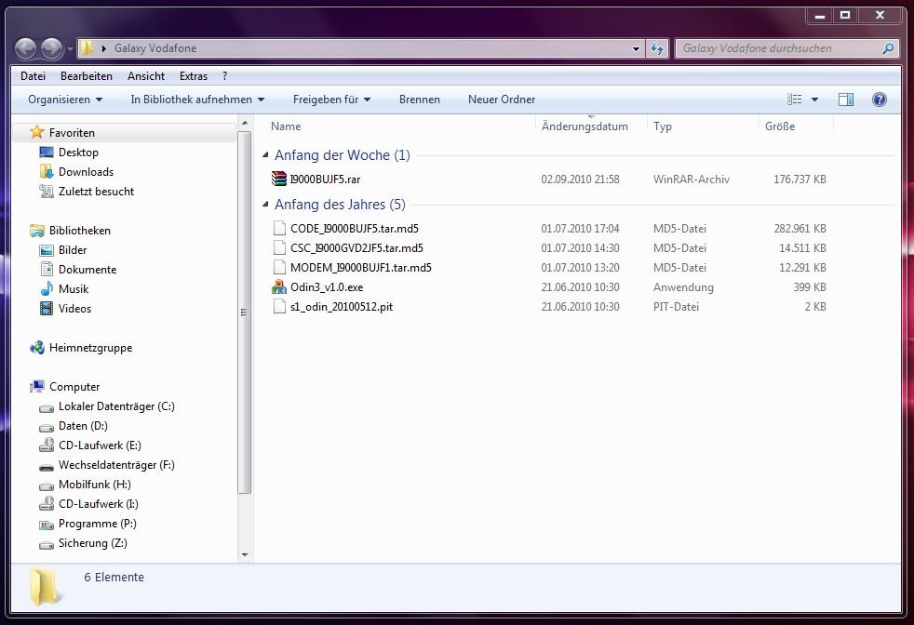Sort by the Änderungsdatum column header

pyautogui.click(x=585, y=126)
